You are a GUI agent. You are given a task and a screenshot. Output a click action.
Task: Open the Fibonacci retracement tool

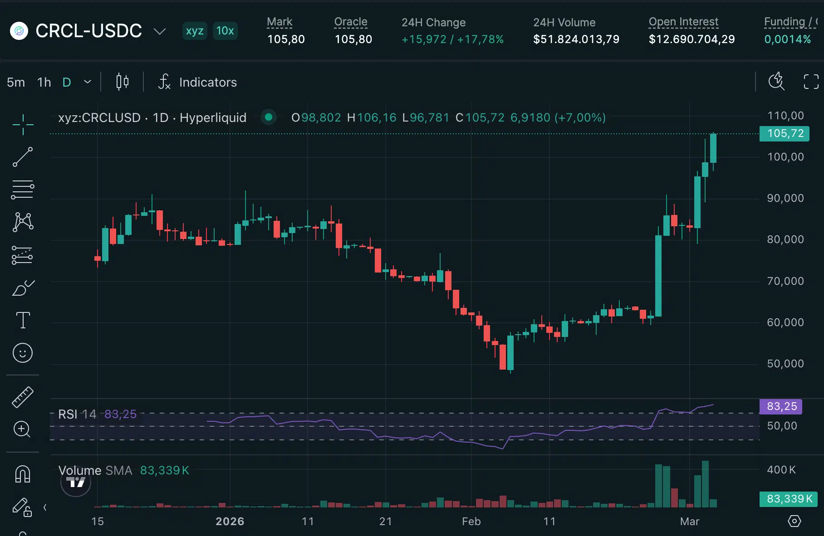23,190
